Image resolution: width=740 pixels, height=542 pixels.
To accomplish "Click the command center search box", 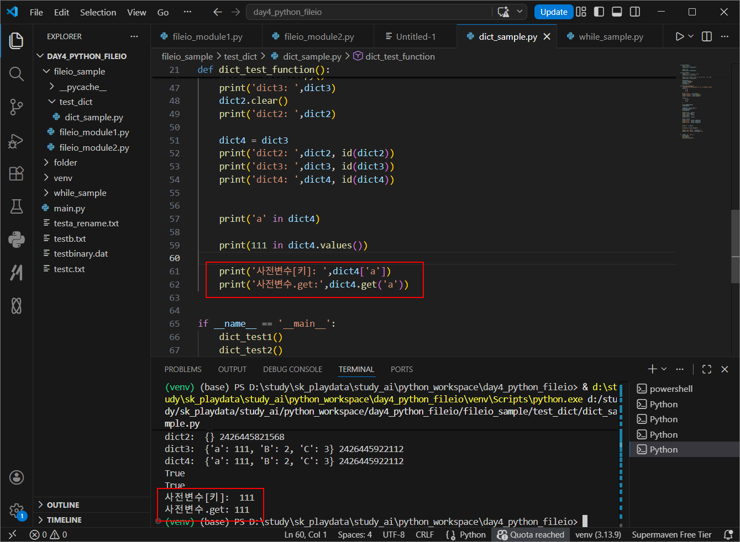I will (x=370, y=12).
